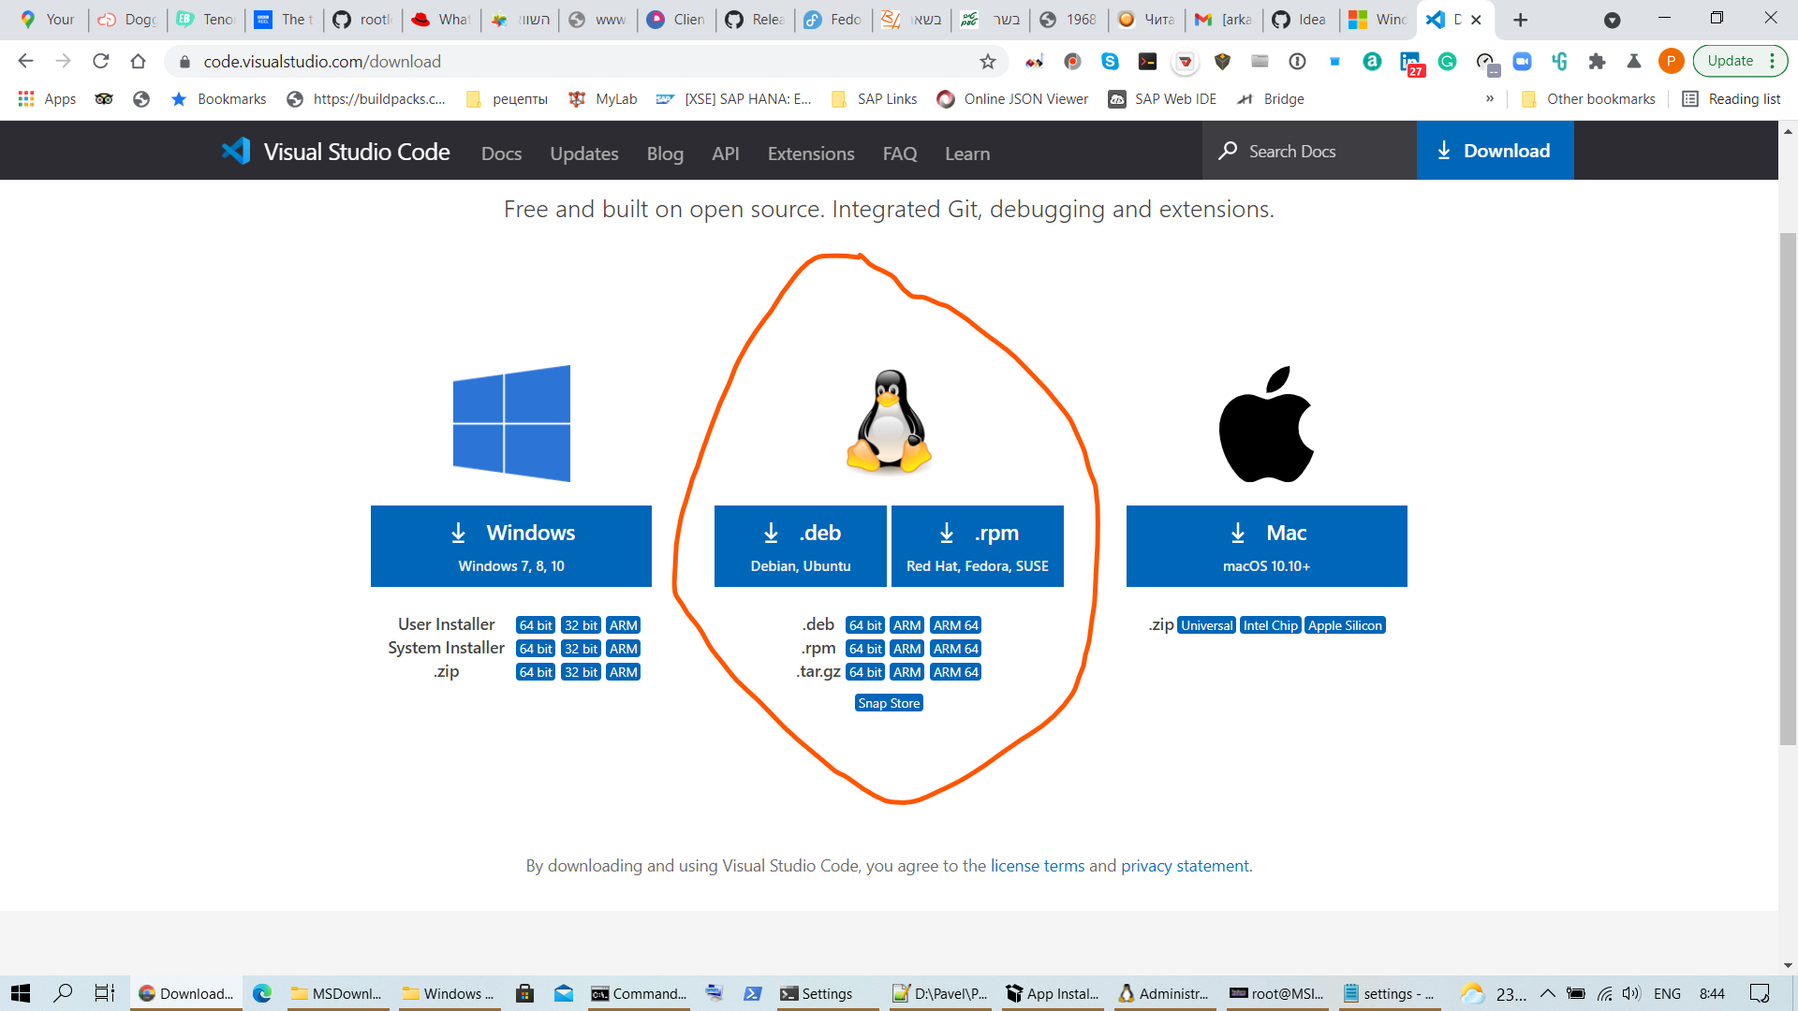Click the license terms link
The image size is (1798, 1011).
1036,865
